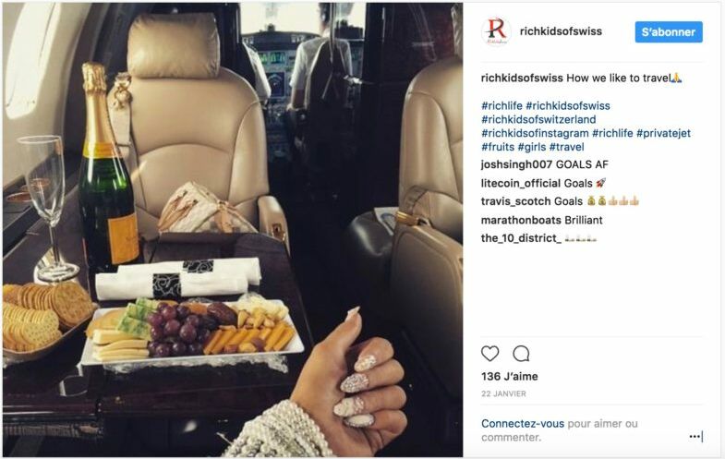
Task: Open the #privatejet hashtag
Action: coord(663,133)
